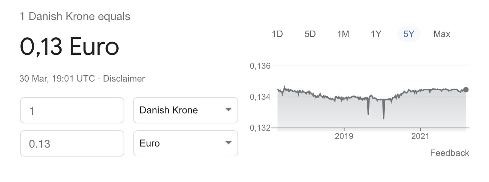Click the endpoint dot on the chart line
Viewport: 489px width, 182px height.
point(466,89)
